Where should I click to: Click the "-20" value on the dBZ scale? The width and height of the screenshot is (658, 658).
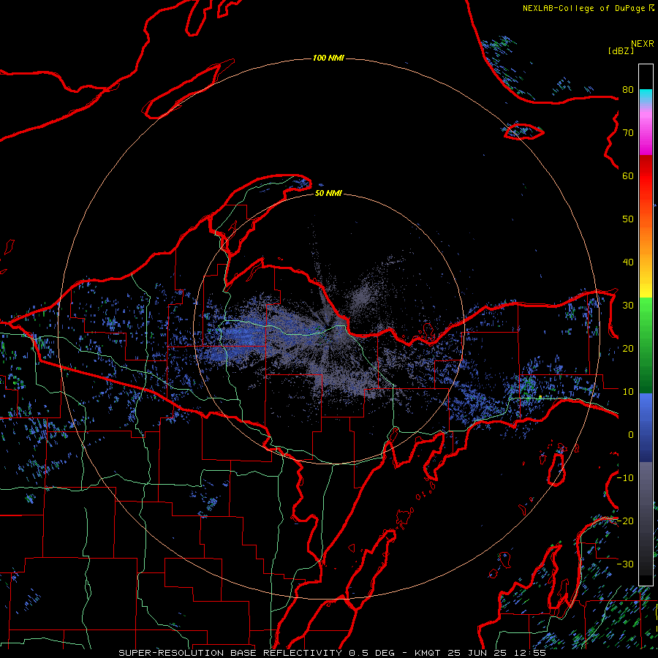[625, 521]
